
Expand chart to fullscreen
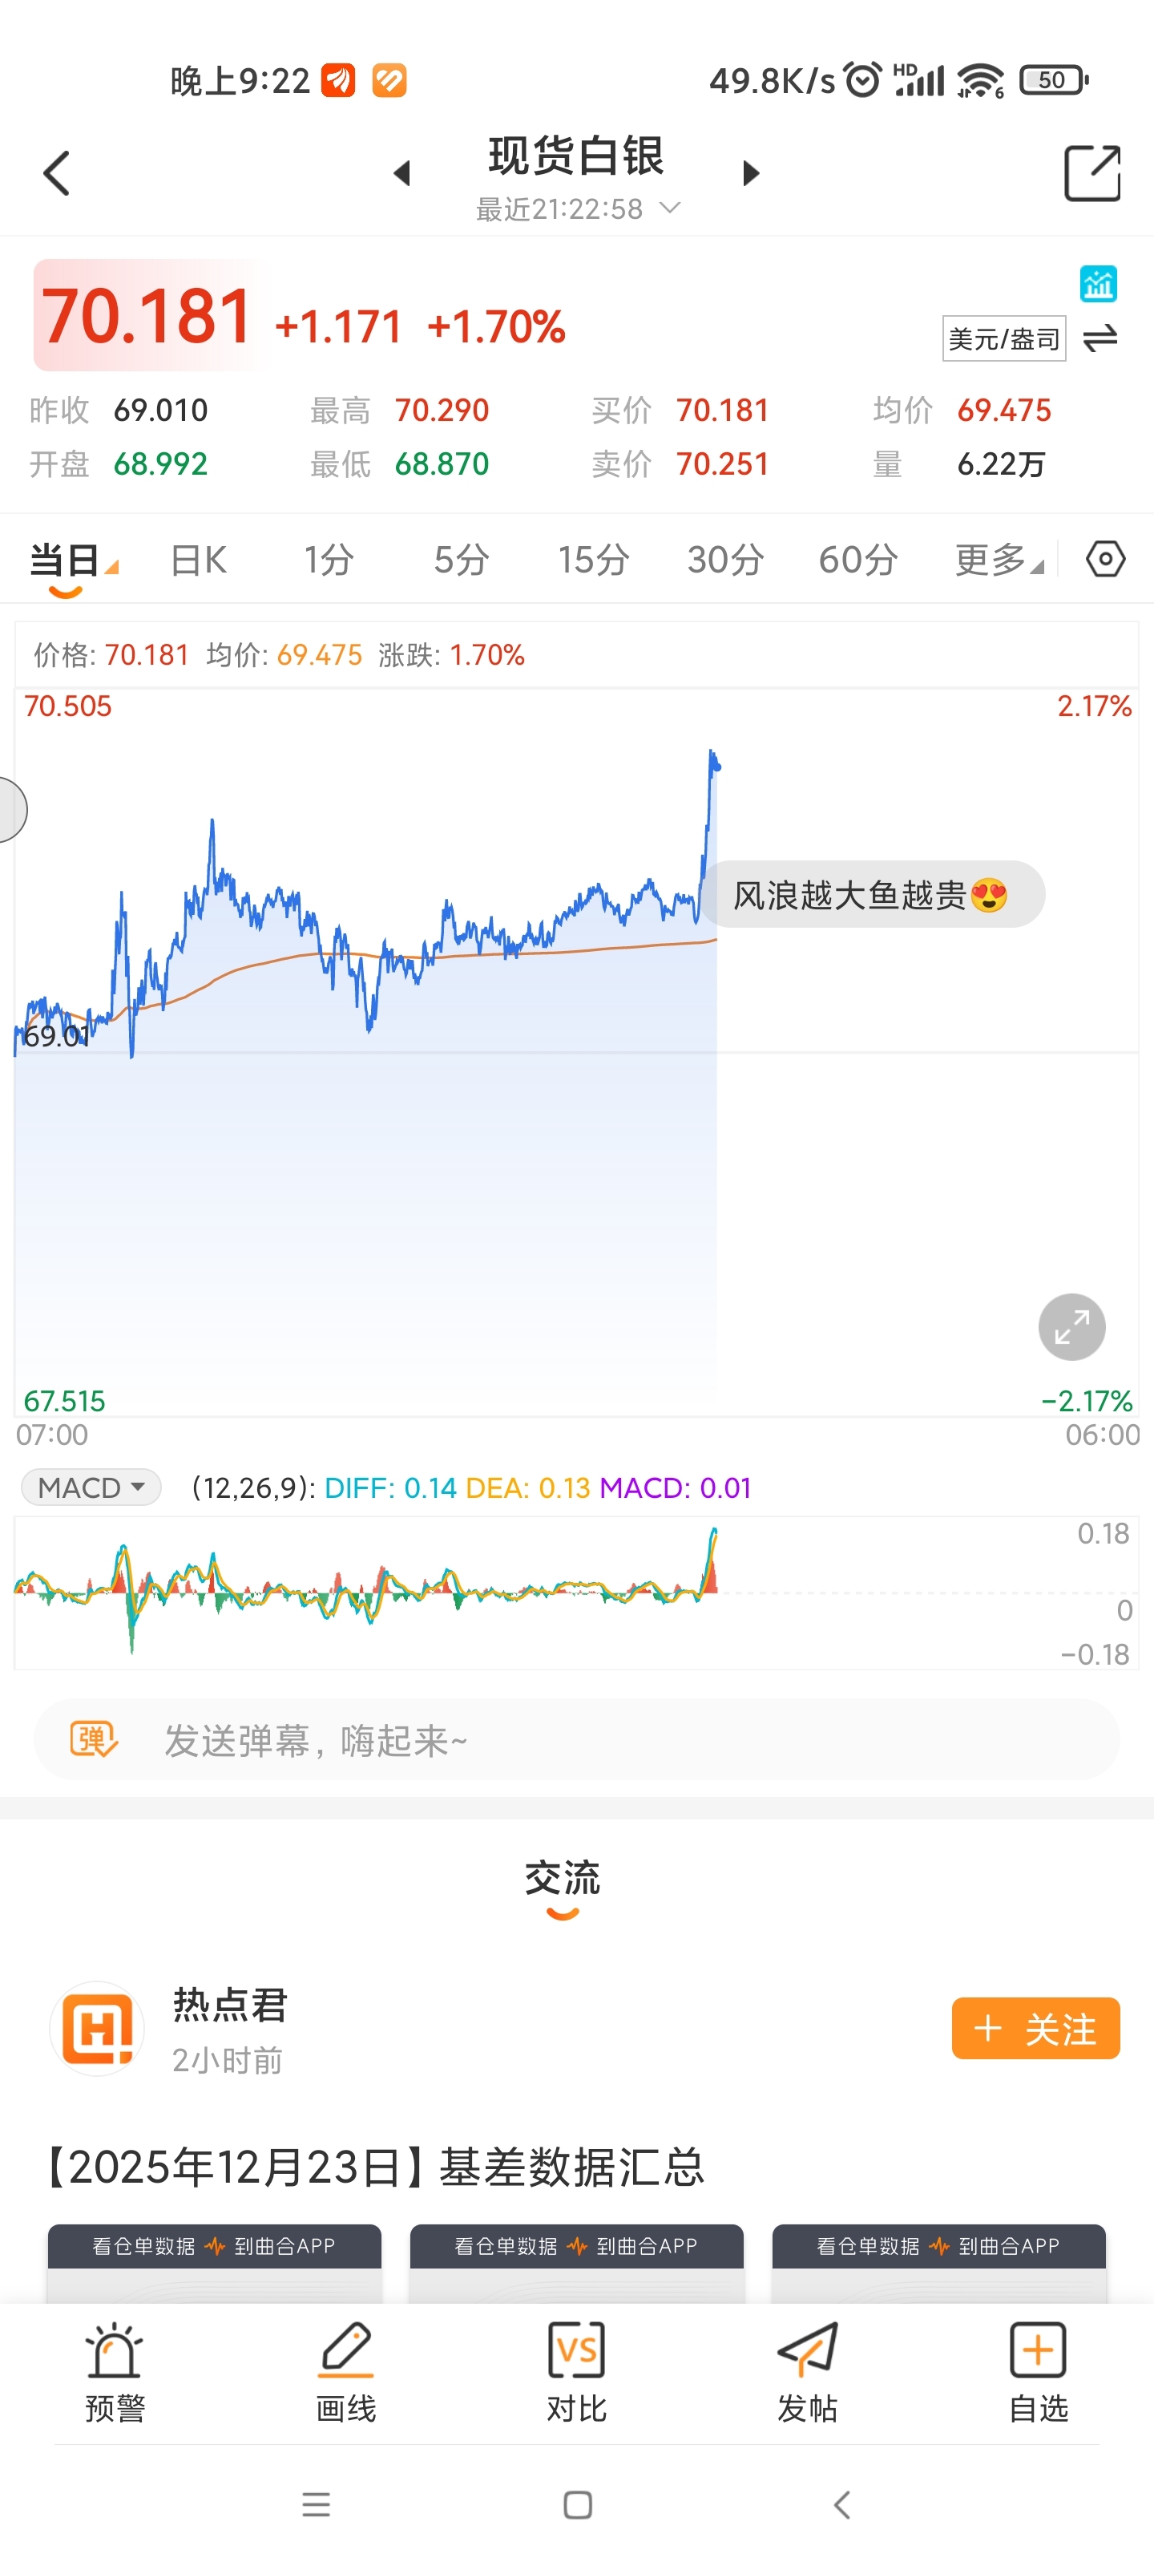[1071, 1327]
